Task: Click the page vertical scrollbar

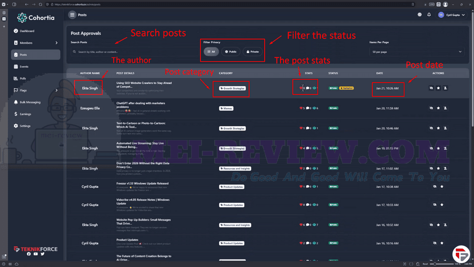Action: [x=473, y=70]
